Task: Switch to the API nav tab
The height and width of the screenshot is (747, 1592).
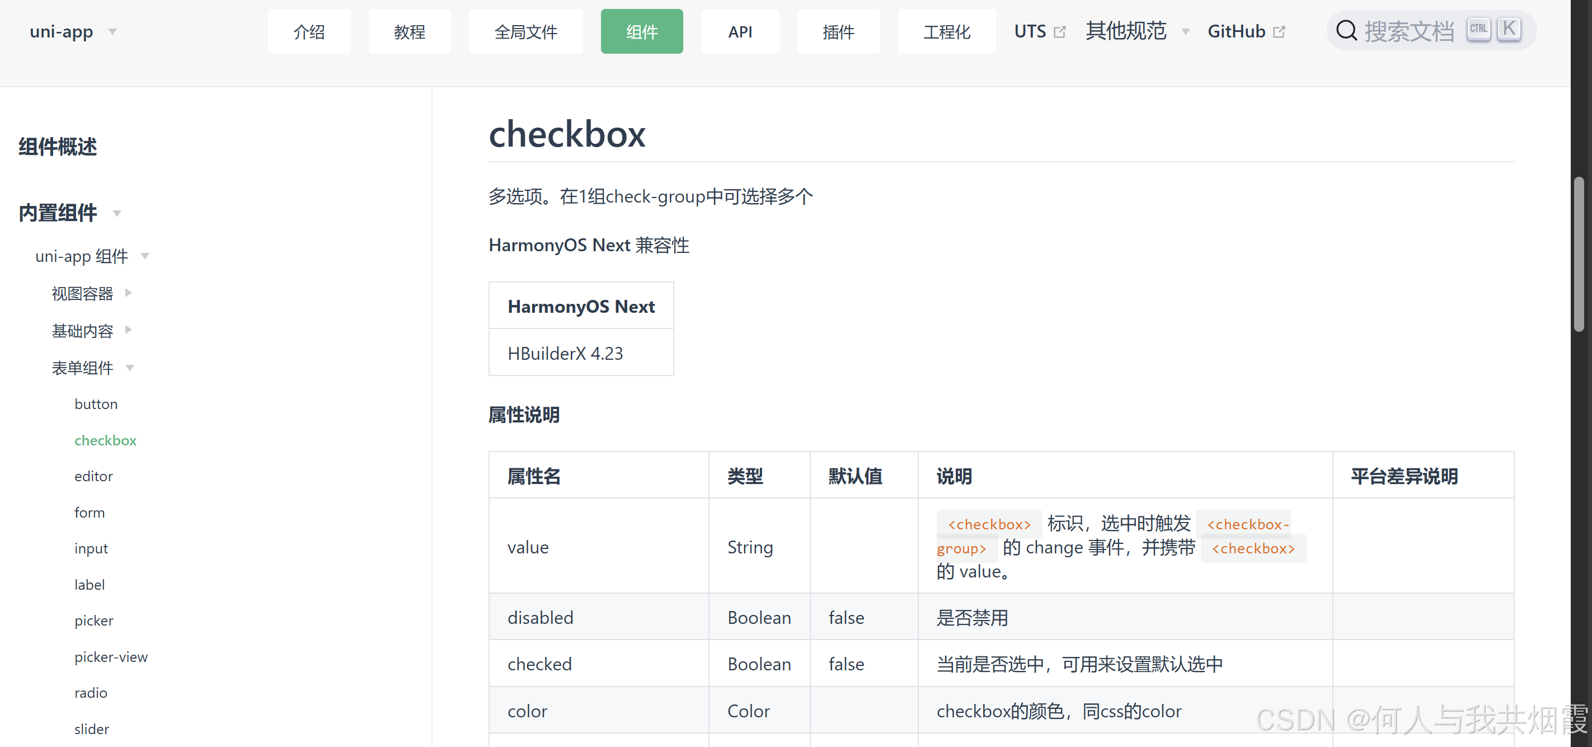Action: click(x=739, y=31)
